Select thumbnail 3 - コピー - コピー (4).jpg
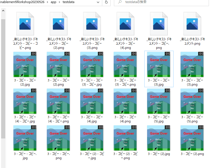 tap(92, 101)
